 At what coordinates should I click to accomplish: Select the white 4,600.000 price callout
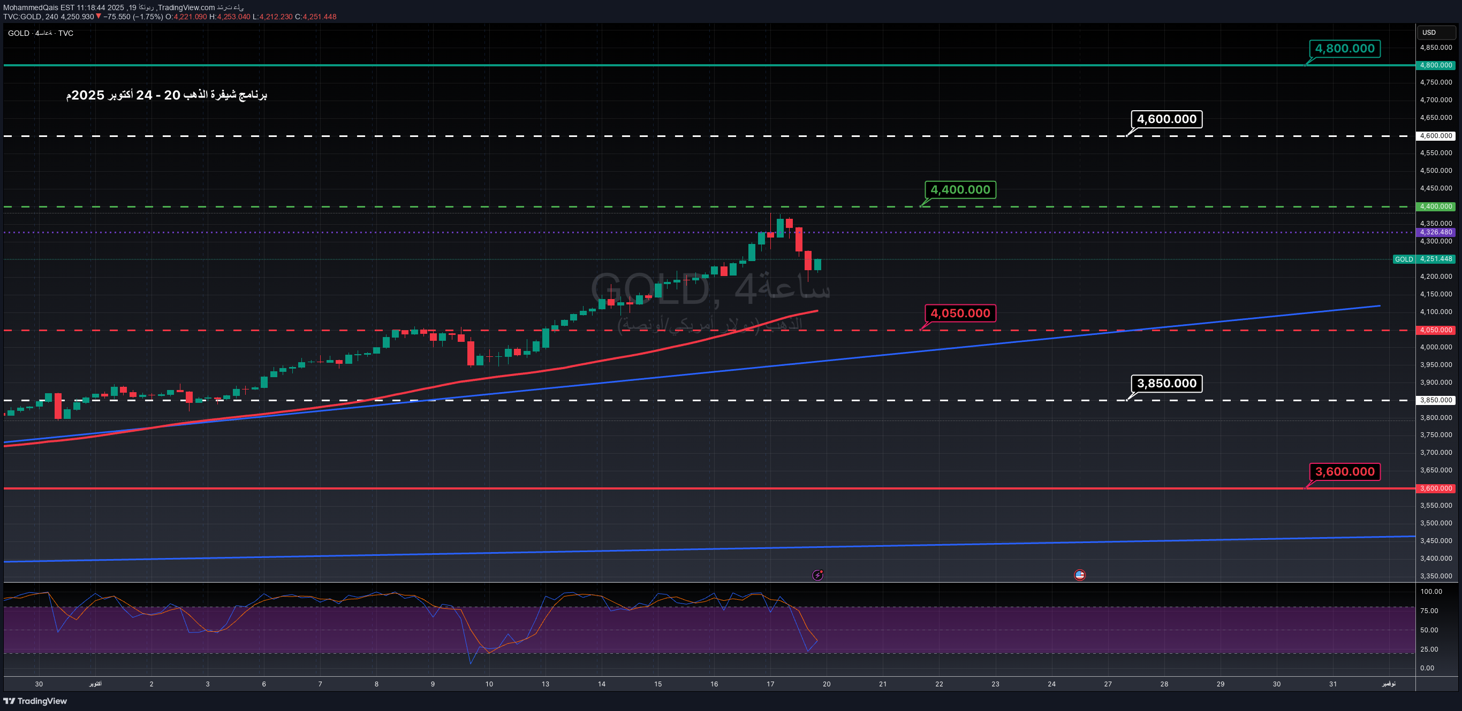tap(1166, 119)
